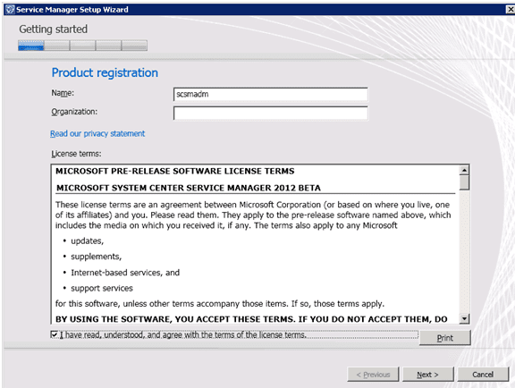Close the Service Manager Setup Wizard window
This screenshot has width=515, height=388.
510,10
